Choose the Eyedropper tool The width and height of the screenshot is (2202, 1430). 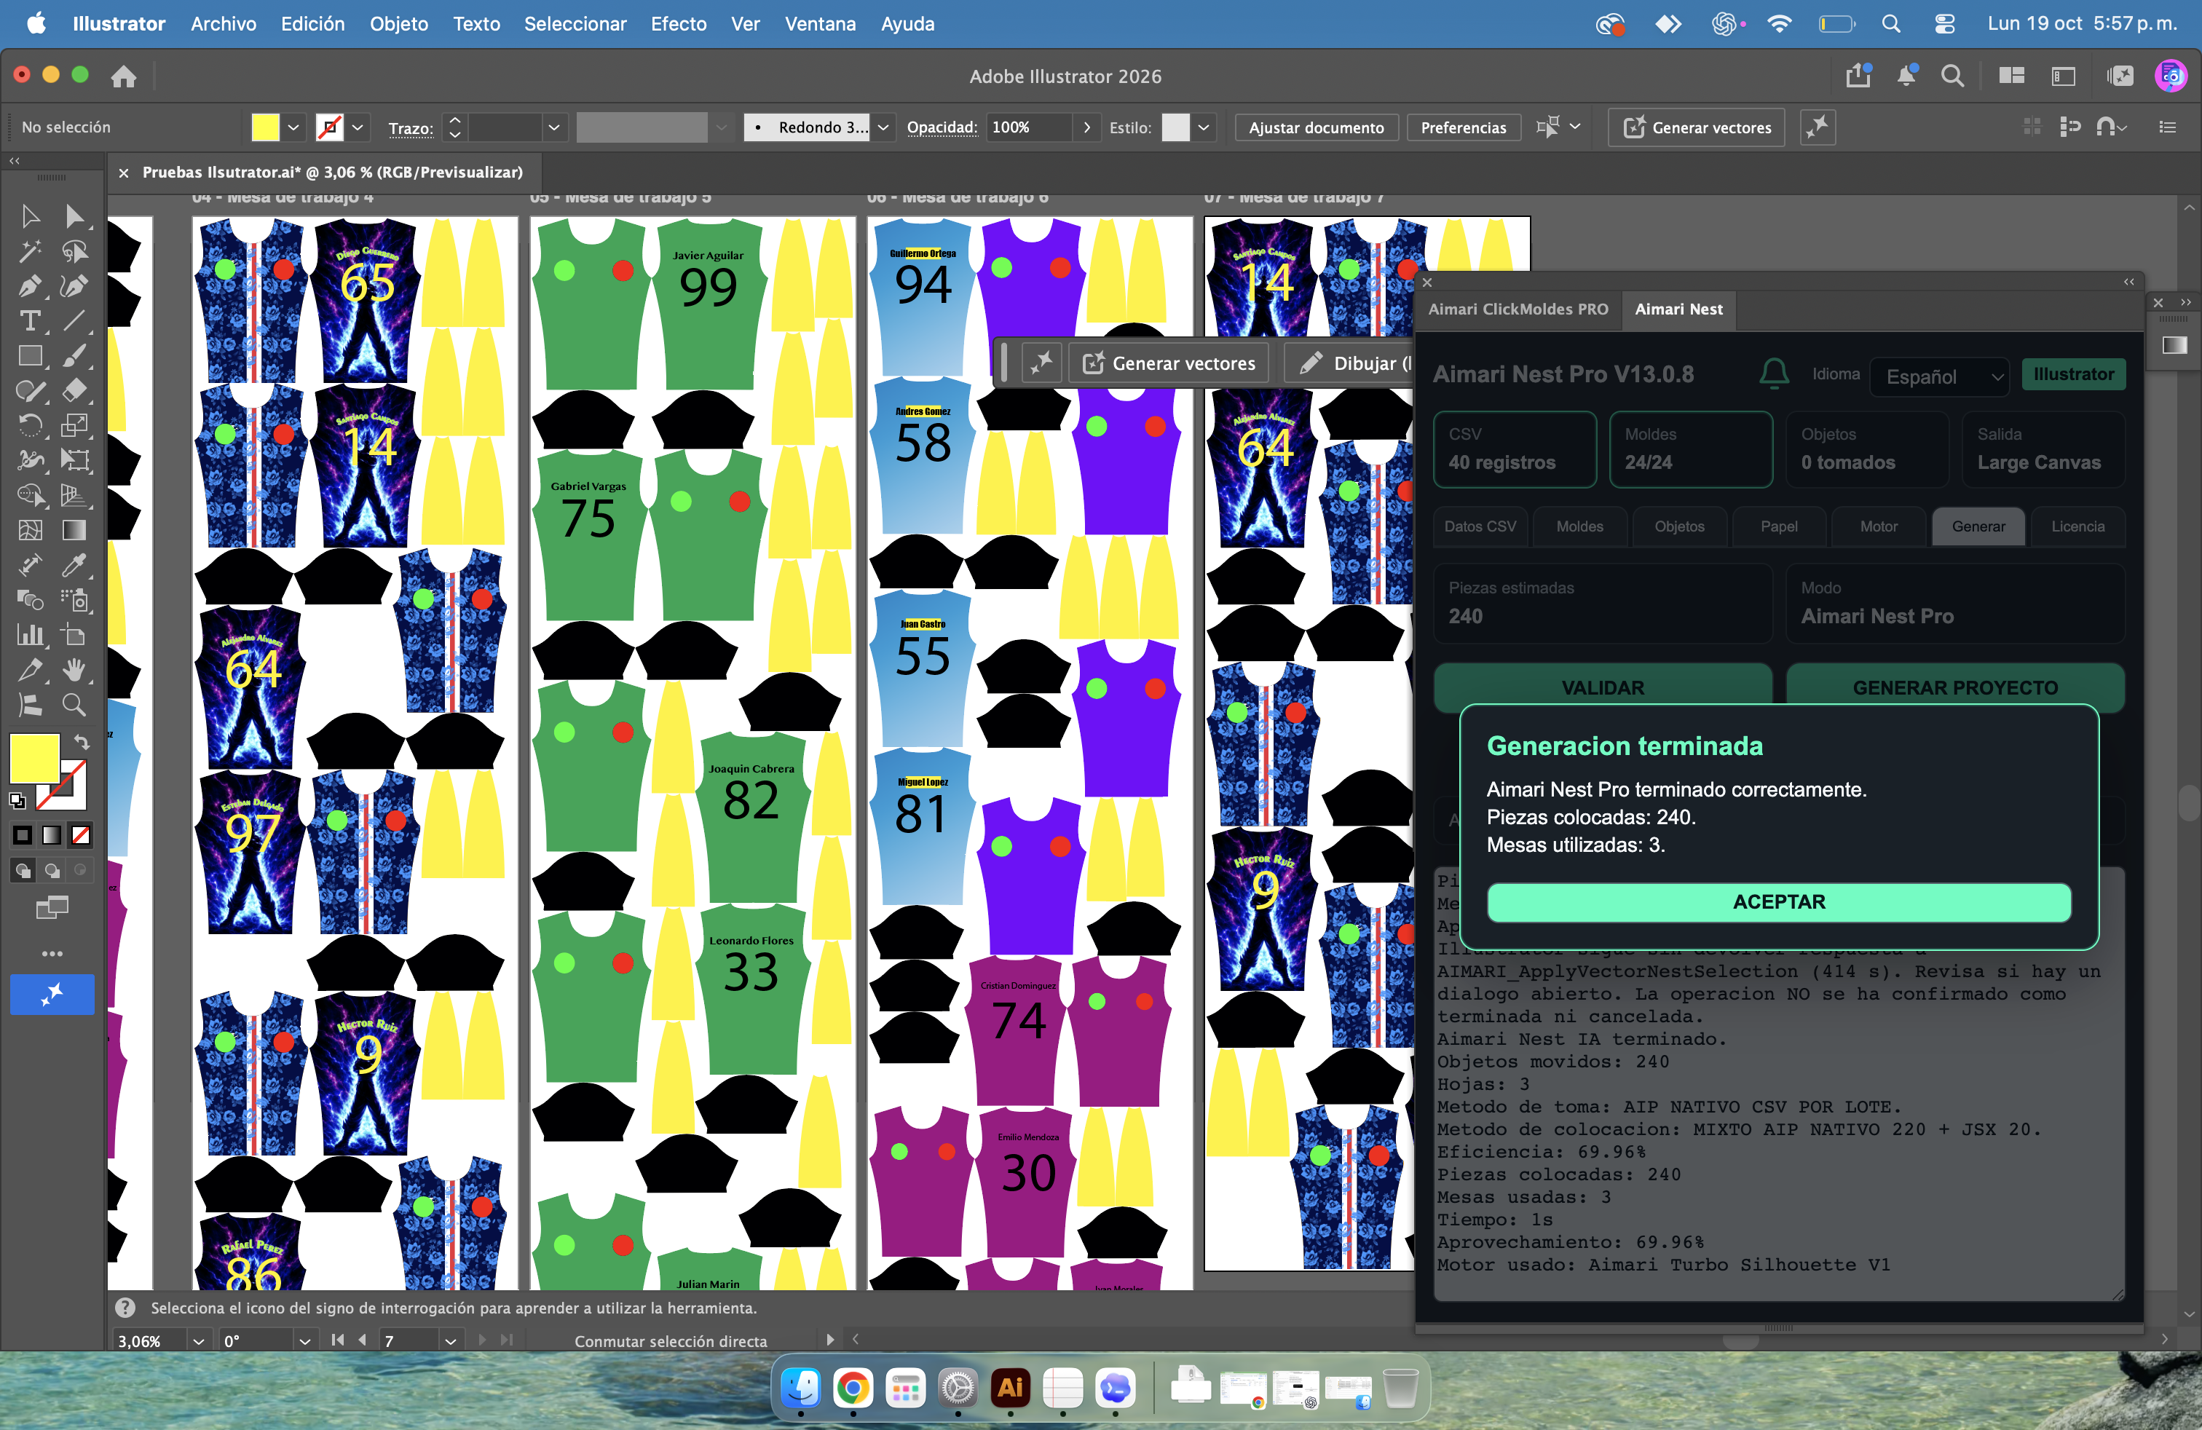pos(74,565)
